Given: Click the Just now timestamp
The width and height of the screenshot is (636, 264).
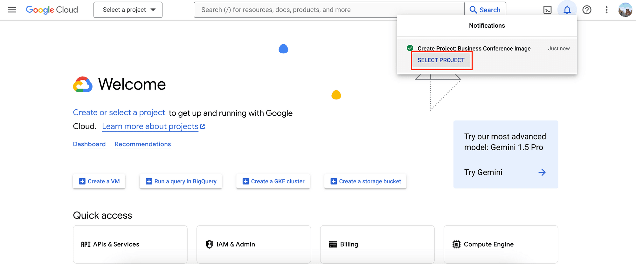Looking at the screenshot, I should click(559, 49).
